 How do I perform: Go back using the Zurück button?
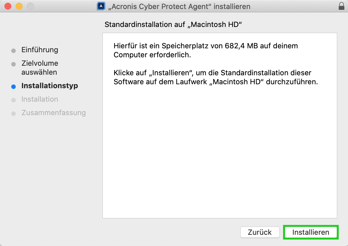pos(260,232)
